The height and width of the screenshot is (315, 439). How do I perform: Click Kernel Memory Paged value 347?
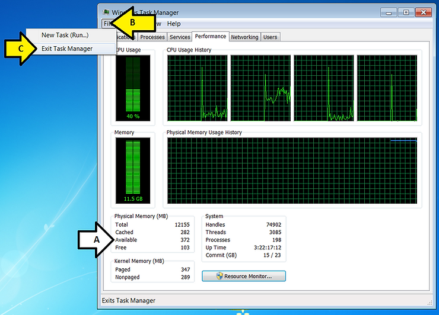tap(185, 270)
